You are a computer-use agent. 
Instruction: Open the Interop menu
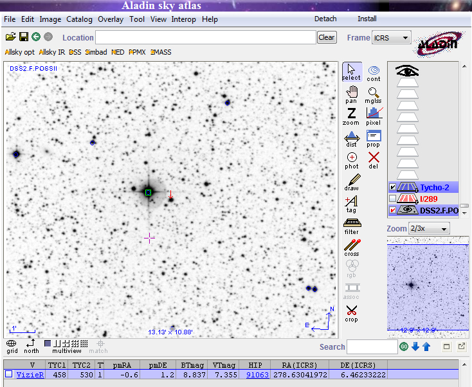184,19
